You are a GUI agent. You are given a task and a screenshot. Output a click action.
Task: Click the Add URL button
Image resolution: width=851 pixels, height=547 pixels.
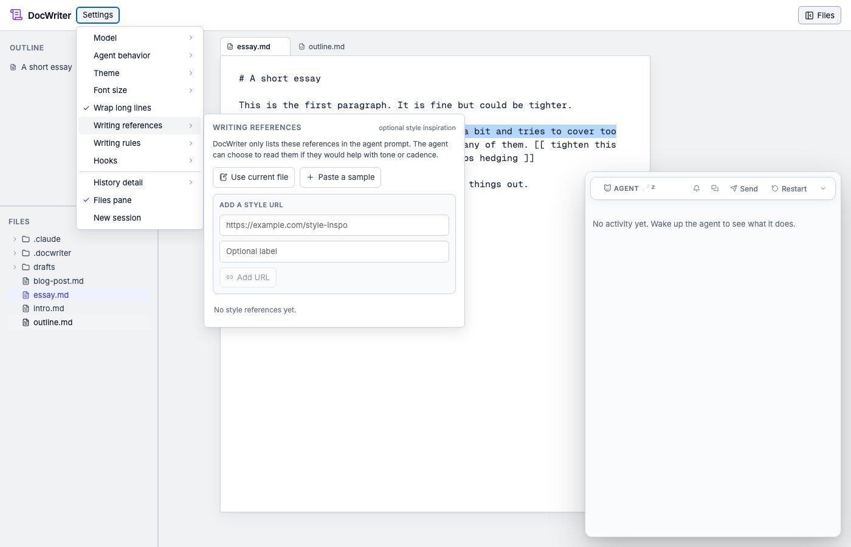tap(248, 278)
